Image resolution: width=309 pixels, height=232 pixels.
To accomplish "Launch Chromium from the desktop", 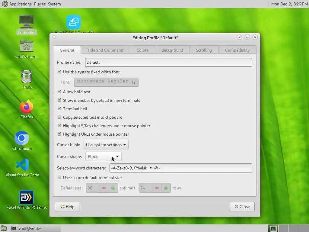I will [x=22, y=141].
